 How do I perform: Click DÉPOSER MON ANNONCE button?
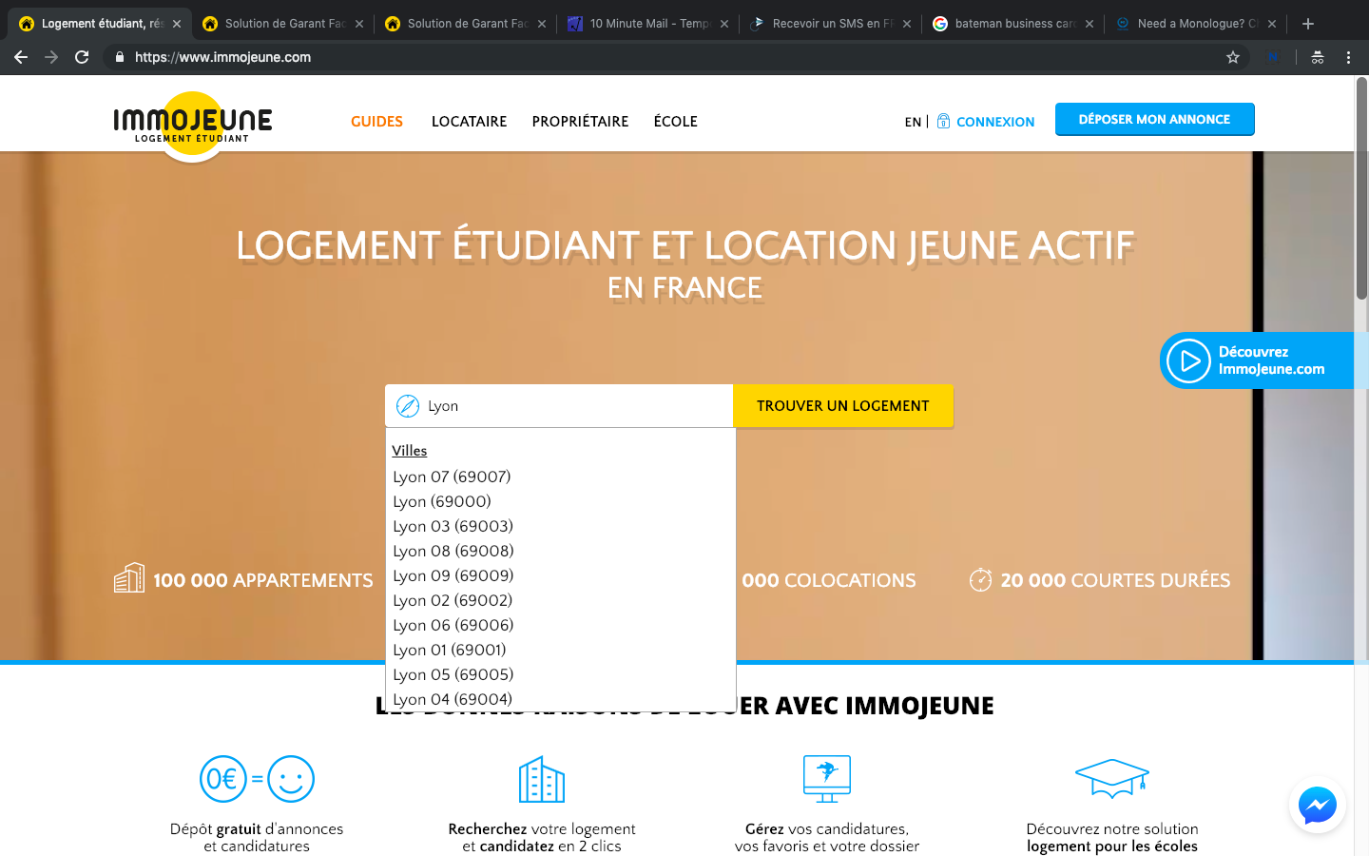click(1154, 119)
